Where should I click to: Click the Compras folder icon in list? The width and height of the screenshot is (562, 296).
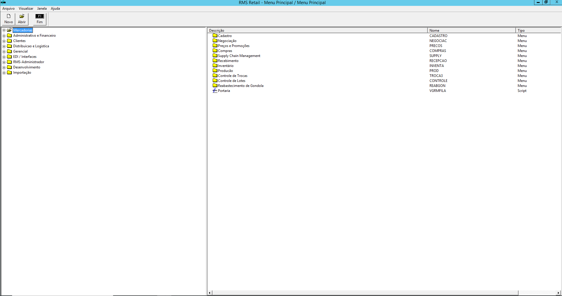(x=215, y=51)
